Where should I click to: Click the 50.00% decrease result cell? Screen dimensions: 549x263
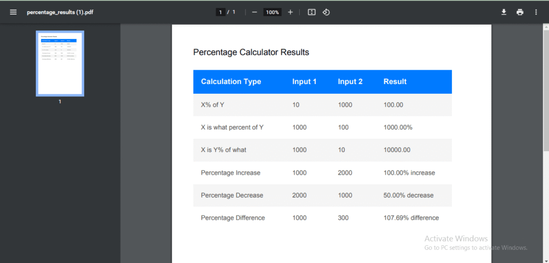coord(408,196)
